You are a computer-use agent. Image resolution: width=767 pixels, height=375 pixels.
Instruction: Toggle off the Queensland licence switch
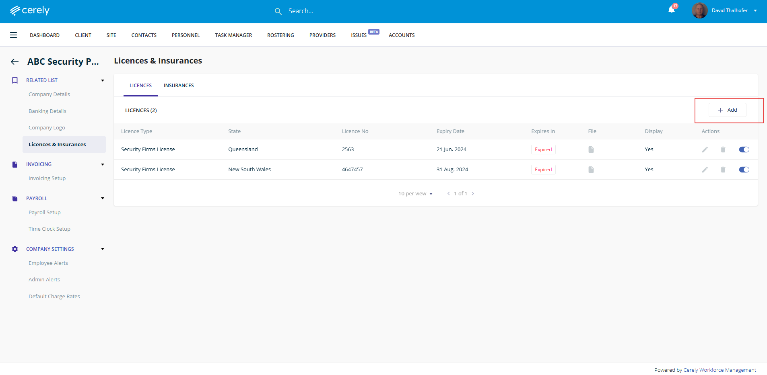pyautogui.click(x=744, y=150)
